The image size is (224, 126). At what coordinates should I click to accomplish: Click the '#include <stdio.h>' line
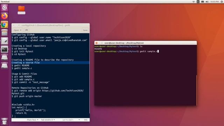click(x=23, y=105)
